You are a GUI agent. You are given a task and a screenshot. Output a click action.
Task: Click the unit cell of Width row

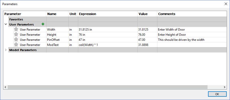(73, 29)
